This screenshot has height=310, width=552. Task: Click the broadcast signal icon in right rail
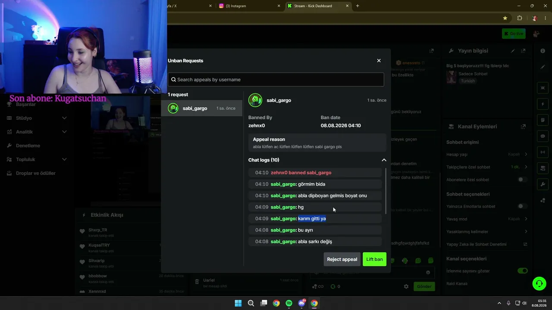coord(543,152)
